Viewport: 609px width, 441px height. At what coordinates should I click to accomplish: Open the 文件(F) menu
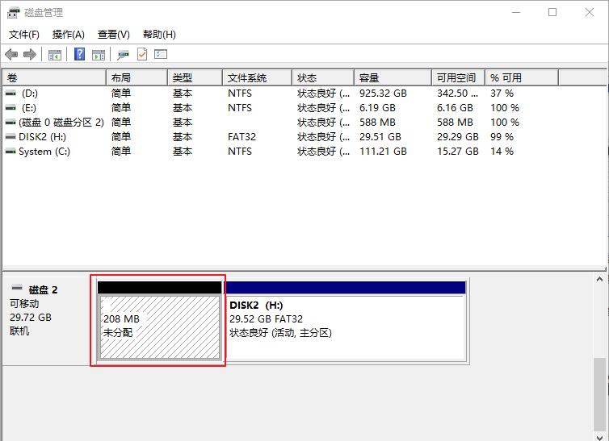[24, 35]
